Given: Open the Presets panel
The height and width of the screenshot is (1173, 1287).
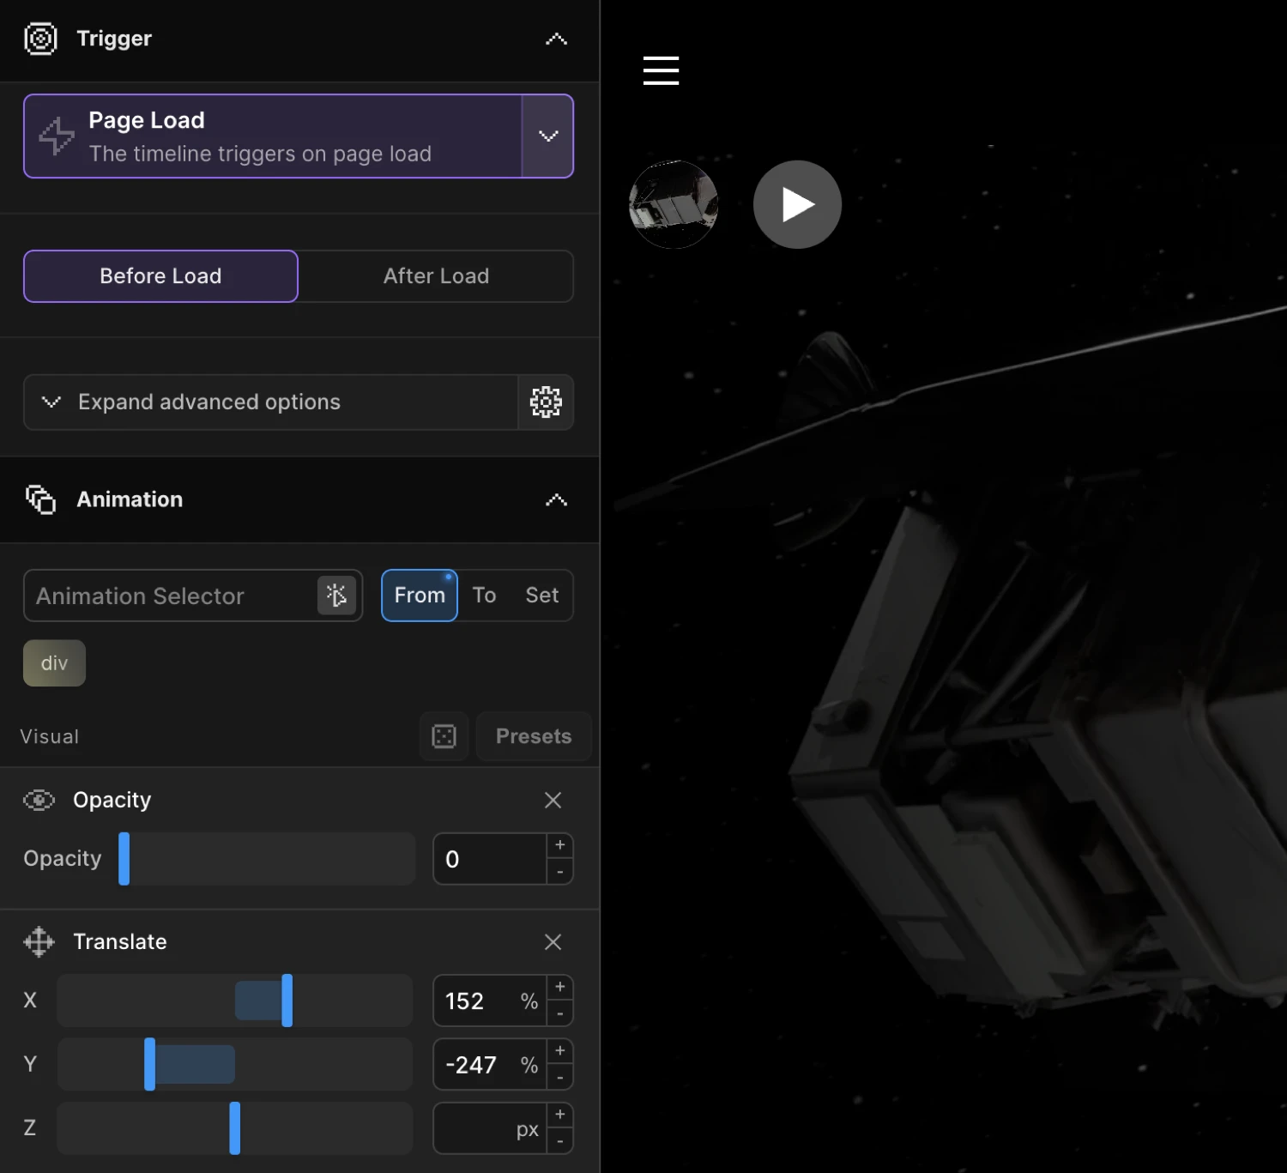Looking at the screenshot, I should [x=533, y=736].
